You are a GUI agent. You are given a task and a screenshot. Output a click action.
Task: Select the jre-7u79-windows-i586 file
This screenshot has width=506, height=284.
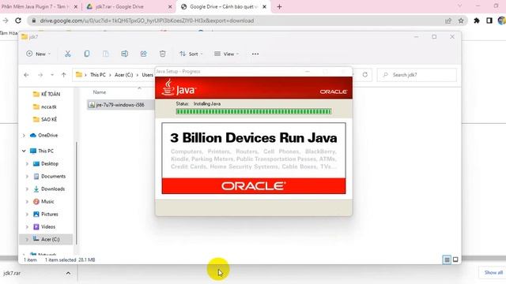120,105
